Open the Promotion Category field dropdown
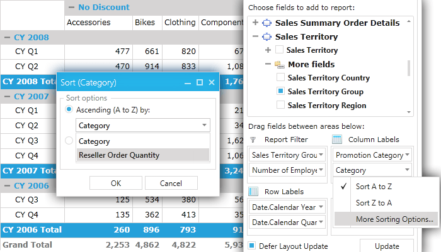This screenshot has height=252, width=441. tap(408, 155)
